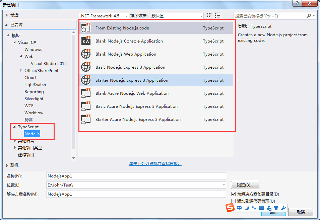320x220 pixels.
Task: Click the search magnifier icon in template search
Action: pyautogui.click(x=309, y=16)
